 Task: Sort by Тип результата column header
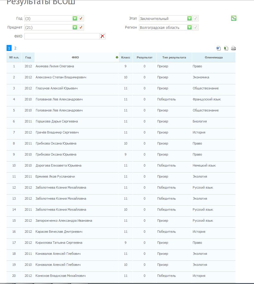point(174,58)
